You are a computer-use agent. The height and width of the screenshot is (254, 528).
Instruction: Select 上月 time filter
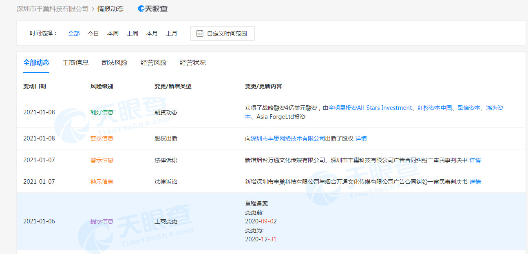(172, 33)
